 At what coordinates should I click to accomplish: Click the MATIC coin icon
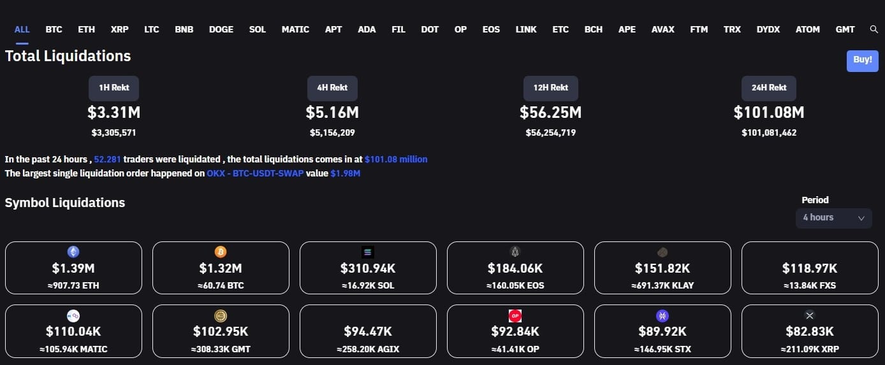pos(73,315)
